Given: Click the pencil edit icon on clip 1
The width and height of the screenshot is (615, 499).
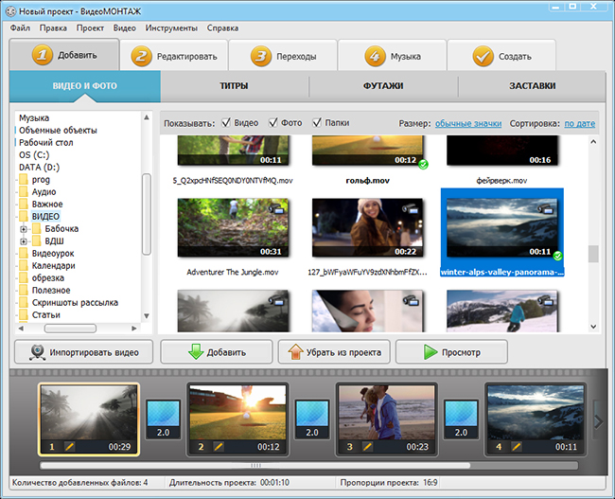Looking at the screenshot, I should pyautogui.click(x=70, y=446).
